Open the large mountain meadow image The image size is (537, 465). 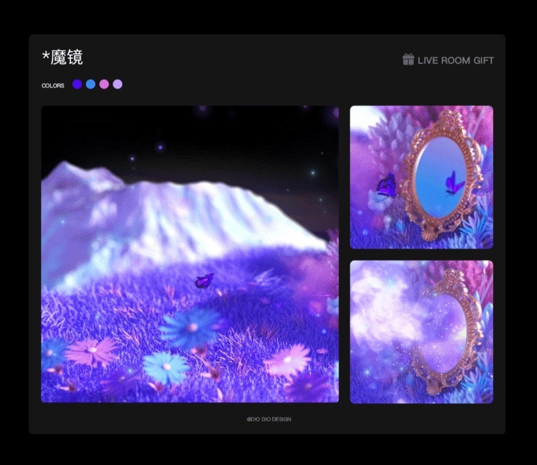click(190, 254)
